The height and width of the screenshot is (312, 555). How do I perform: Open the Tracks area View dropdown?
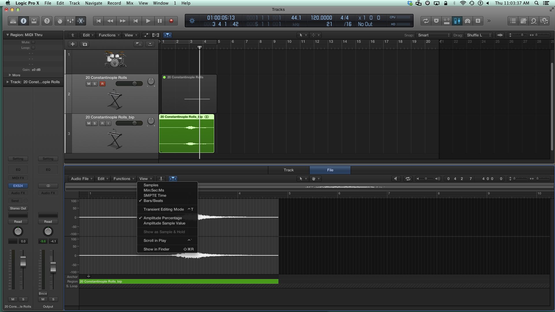pos(131,35)
